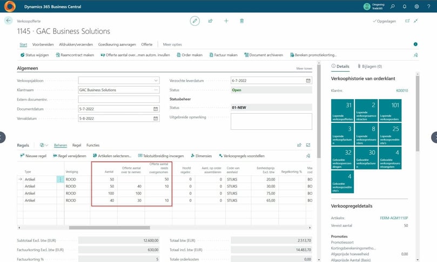437x262 pixels.
Task: Click Order maken action
Action: (190, 55)
